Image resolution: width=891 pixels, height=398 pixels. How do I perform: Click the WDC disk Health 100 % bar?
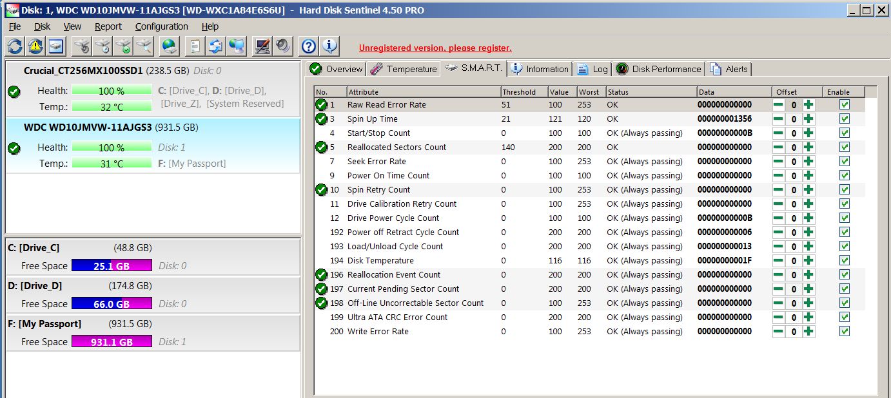(x=112, y=147)
